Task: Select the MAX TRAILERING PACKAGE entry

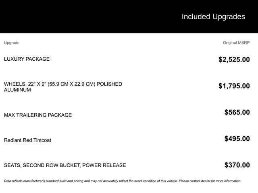Action: click(x=38, y=115)
